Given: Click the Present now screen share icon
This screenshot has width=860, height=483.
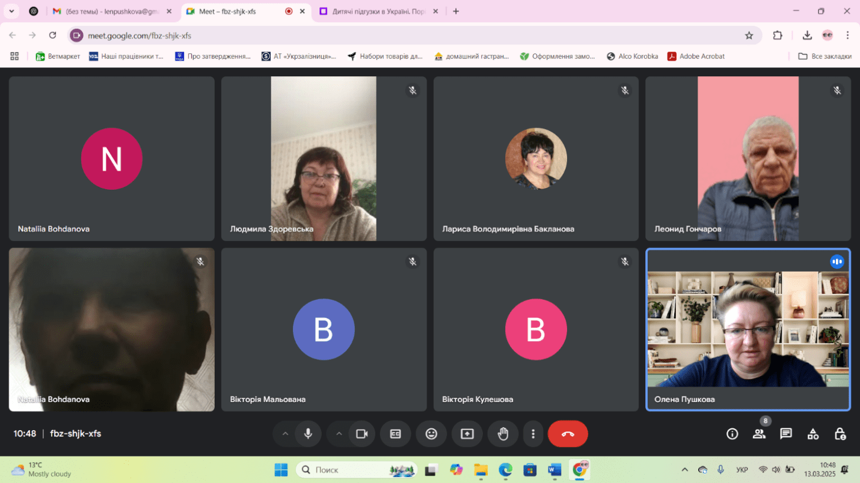Looking at the screenshot, I should pos(467,434).
